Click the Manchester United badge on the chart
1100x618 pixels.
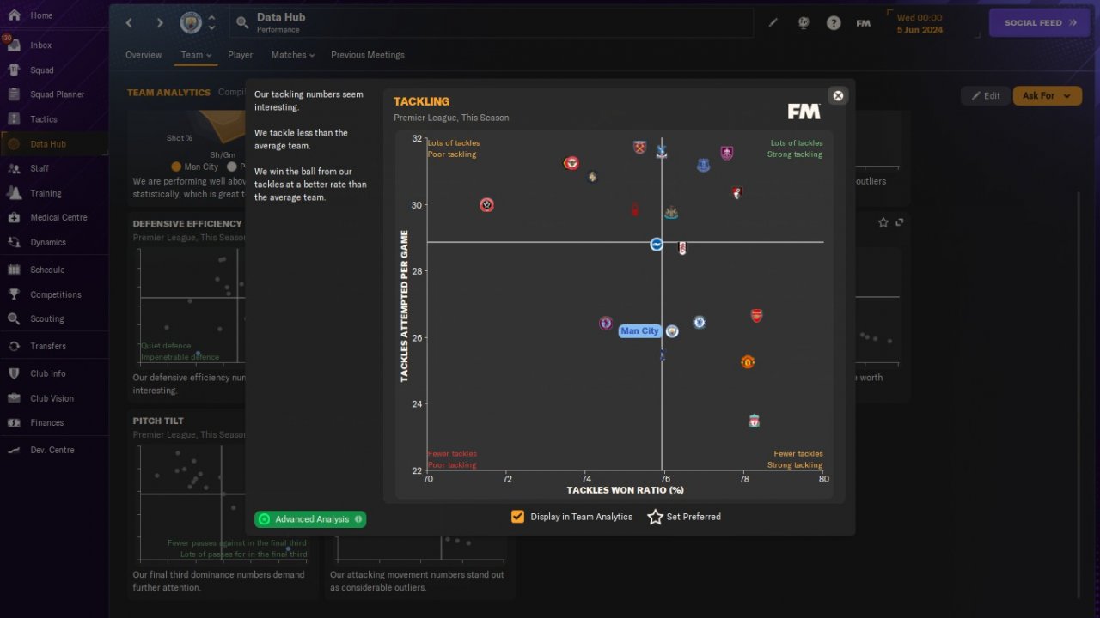click(x=748, y=362)
